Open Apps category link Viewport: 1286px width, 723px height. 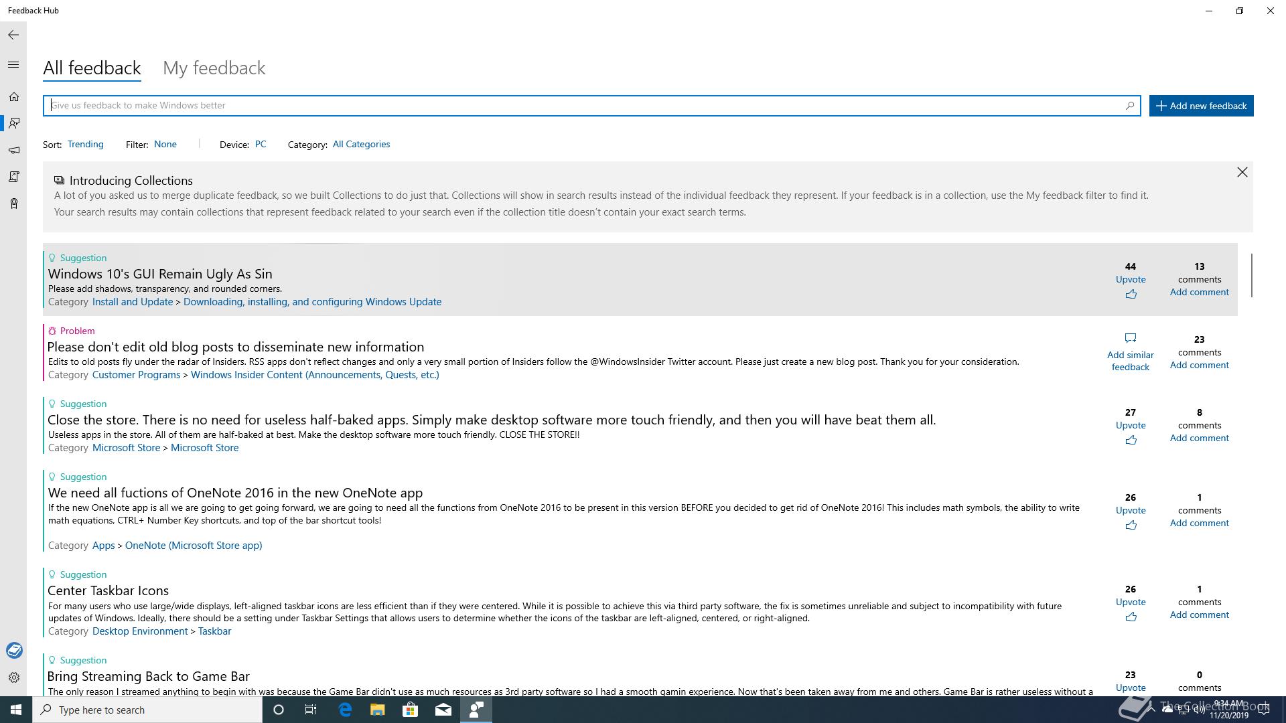pos(103,546)
